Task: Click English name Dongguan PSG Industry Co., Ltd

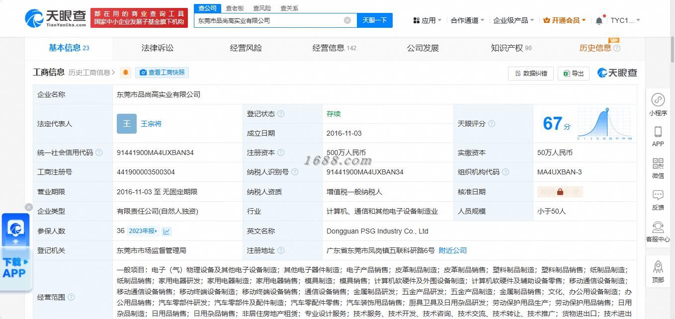Action: click(x=377, y=231)
